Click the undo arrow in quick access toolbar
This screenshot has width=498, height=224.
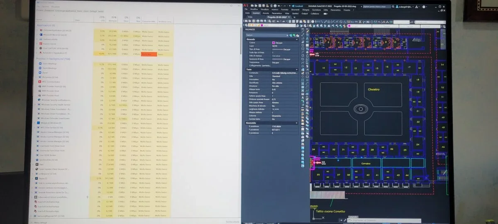(279, 6)
